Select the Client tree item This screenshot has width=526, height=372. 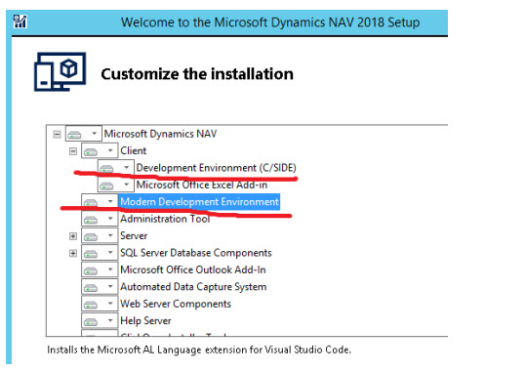[x=134, y=150]
